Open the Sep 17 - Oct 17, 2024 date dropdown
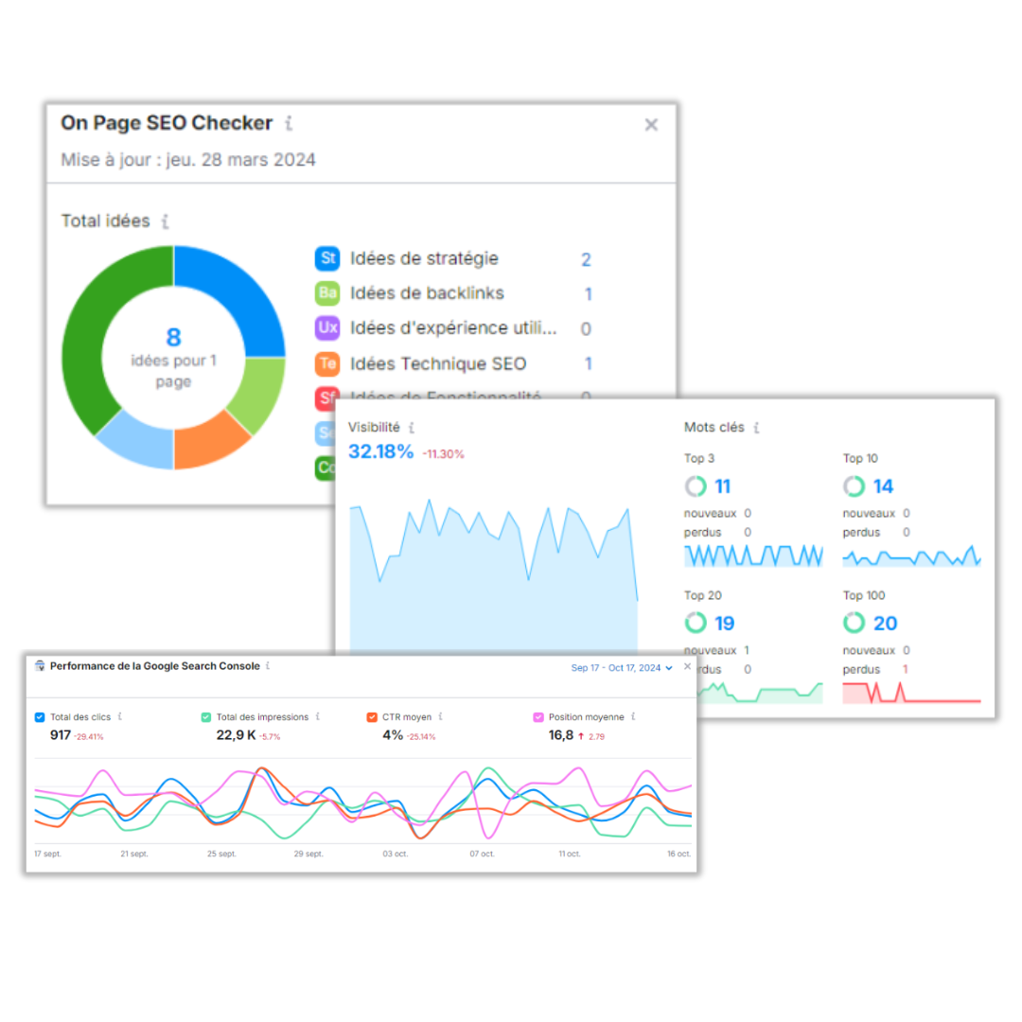Screen dimensions: 1022x1022 click(x=621, y=667)
